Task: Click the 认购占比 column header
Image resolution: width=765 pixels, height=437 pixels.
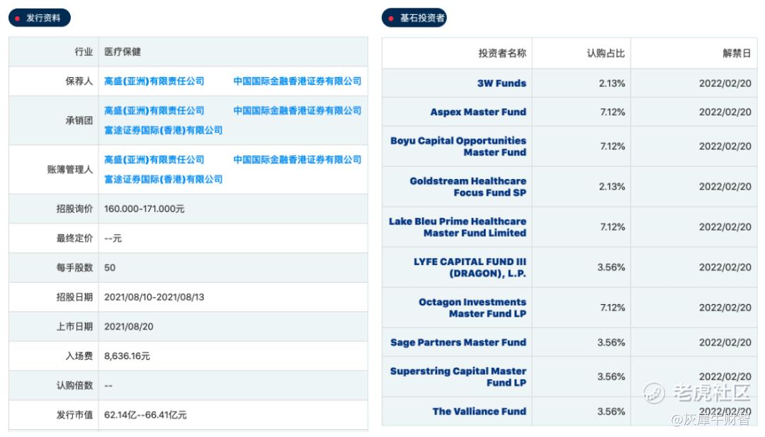Action: [x=606, y=53]
